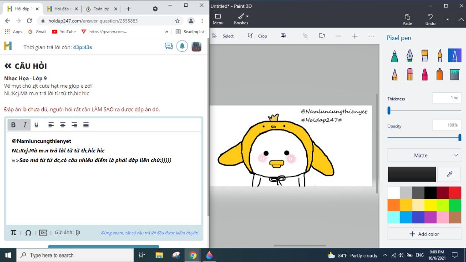Switch to the second Hỏi đáp browser tab

click(x=61, y=9)
